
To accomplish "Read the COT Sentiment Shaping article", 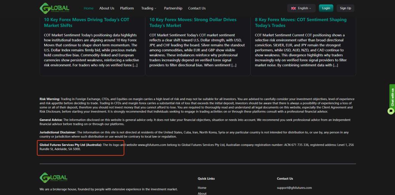I will (x=301, y=22).
